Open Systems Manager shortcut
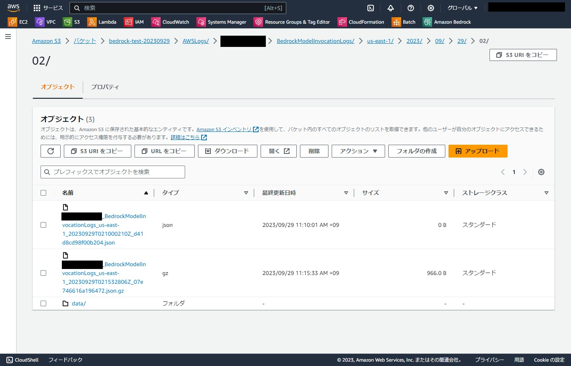 (x=222, y=22)
